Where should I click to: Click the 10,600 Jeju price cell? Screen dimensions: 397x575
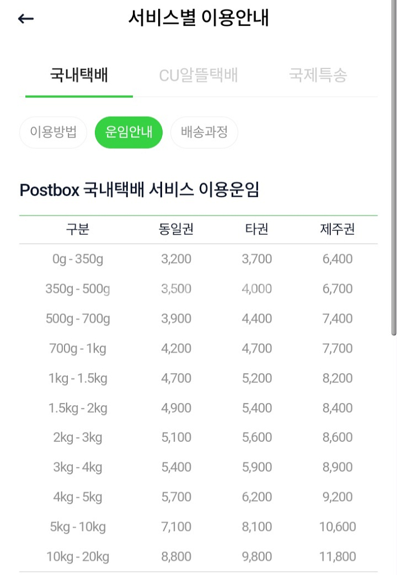[x=338, y=527]
